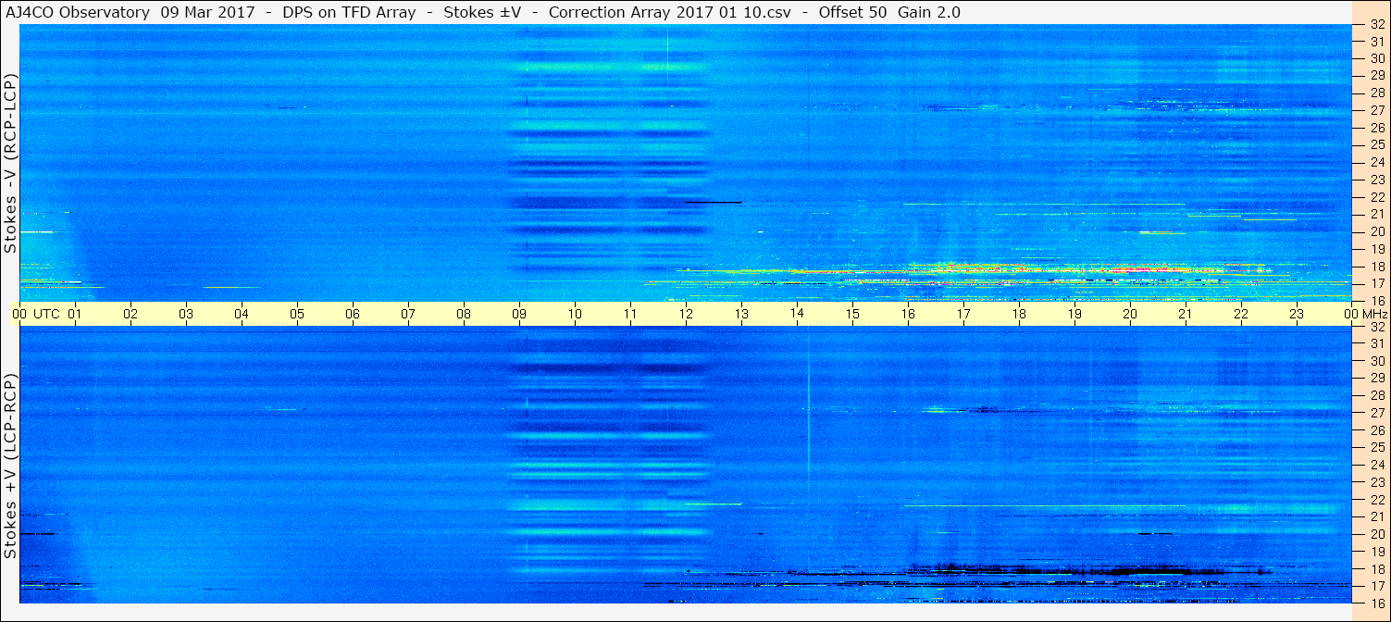Click the 'Stokes -V (RCP-LCP)' axis label
The image size is (1391, 622).
(x=11, y=163)
